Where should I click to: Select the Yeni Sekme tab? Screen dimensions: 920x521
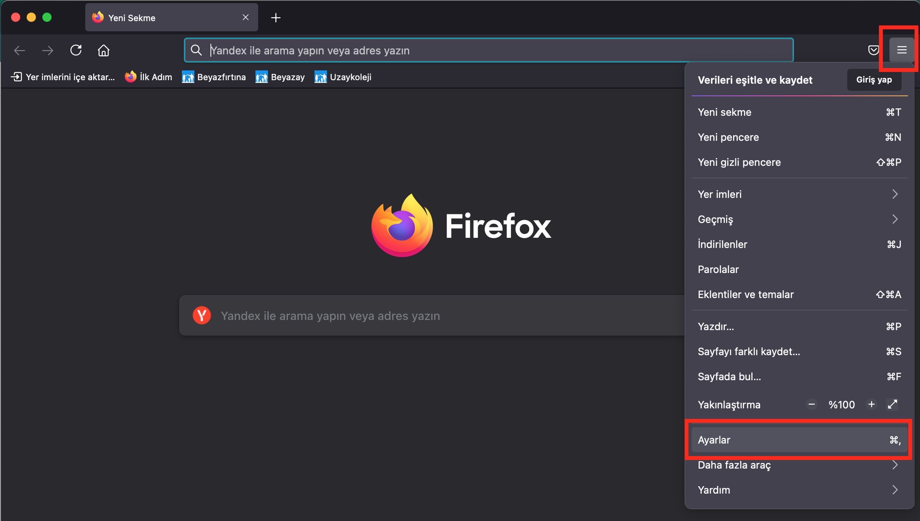tap(171, 18)
